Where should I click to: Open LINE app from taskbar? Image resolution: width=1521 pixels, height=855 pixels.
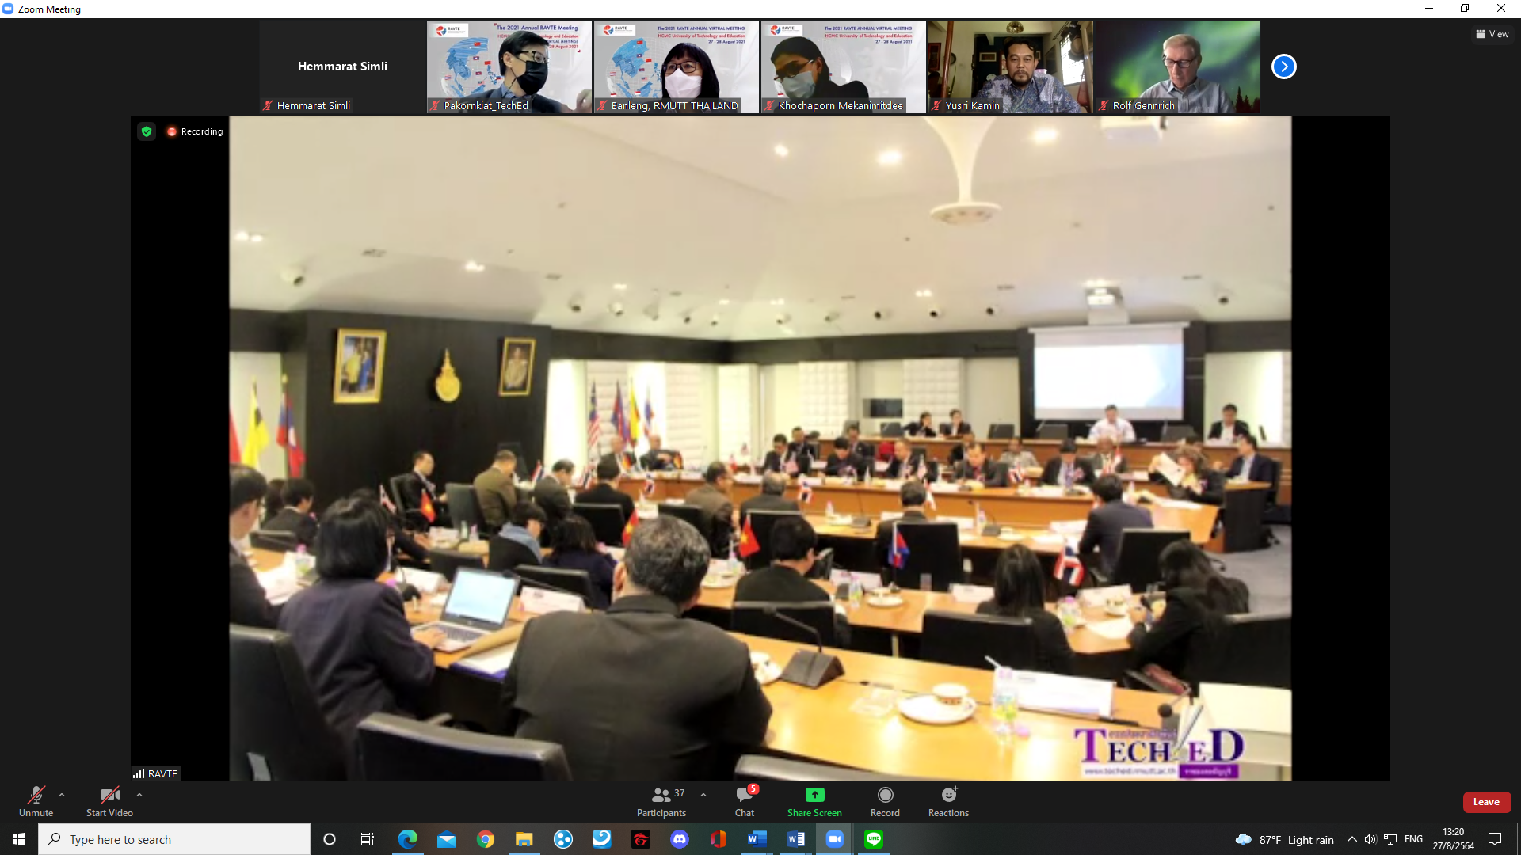(x=874, y=839)
